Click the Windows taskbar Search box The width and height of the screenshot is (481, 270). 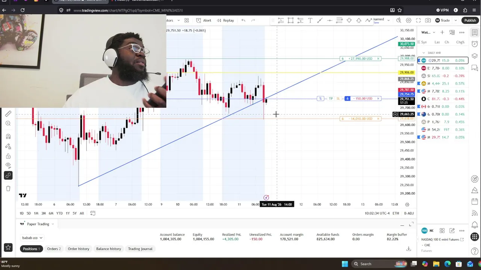tap(380, 264)
